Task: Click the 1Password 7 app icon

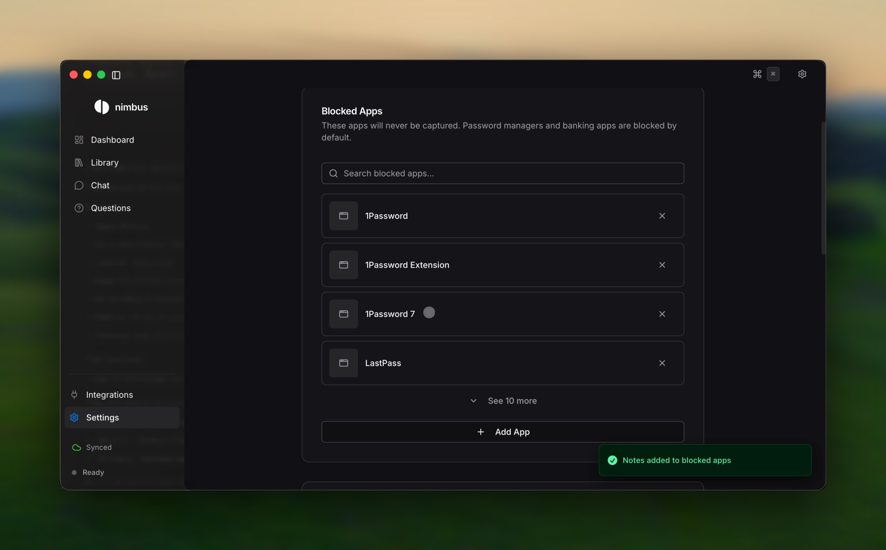Action: (344, 314)
